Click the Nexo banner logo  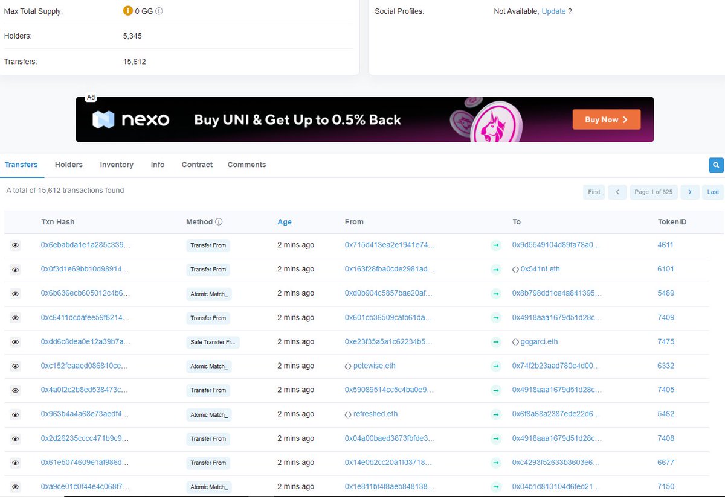[x=131, y=119]
